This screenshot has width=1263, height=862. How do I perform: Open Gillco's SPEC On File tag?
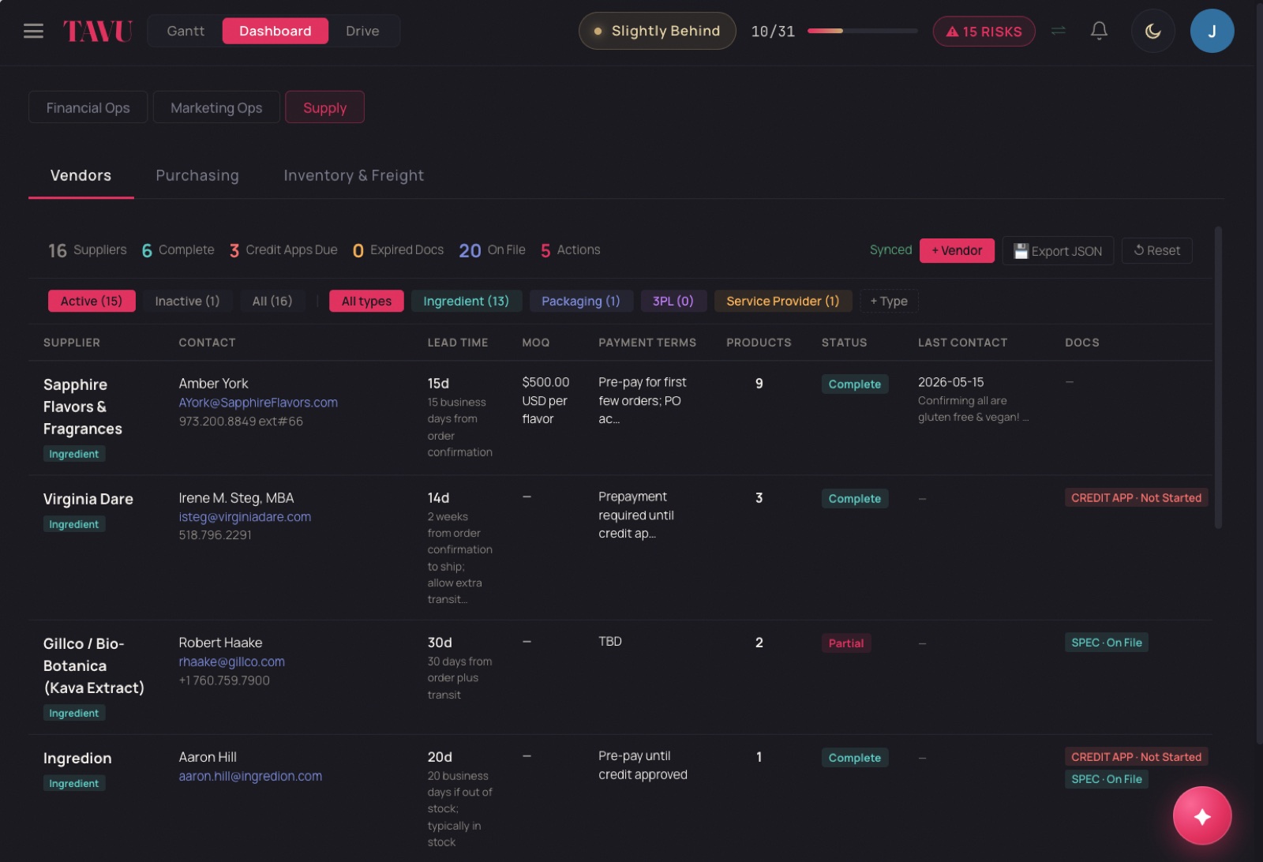click(1106, 643)
